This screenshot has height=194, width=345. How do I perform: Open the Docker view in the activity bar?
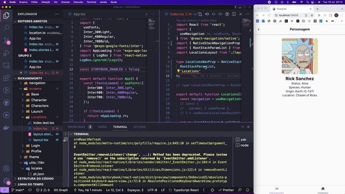tap(6, 128)
